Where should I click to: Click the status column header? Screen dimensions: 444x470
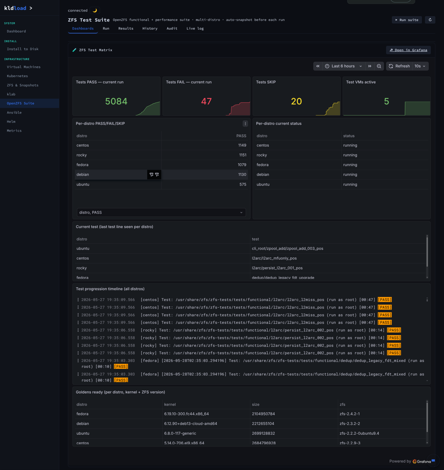[349, 136]
